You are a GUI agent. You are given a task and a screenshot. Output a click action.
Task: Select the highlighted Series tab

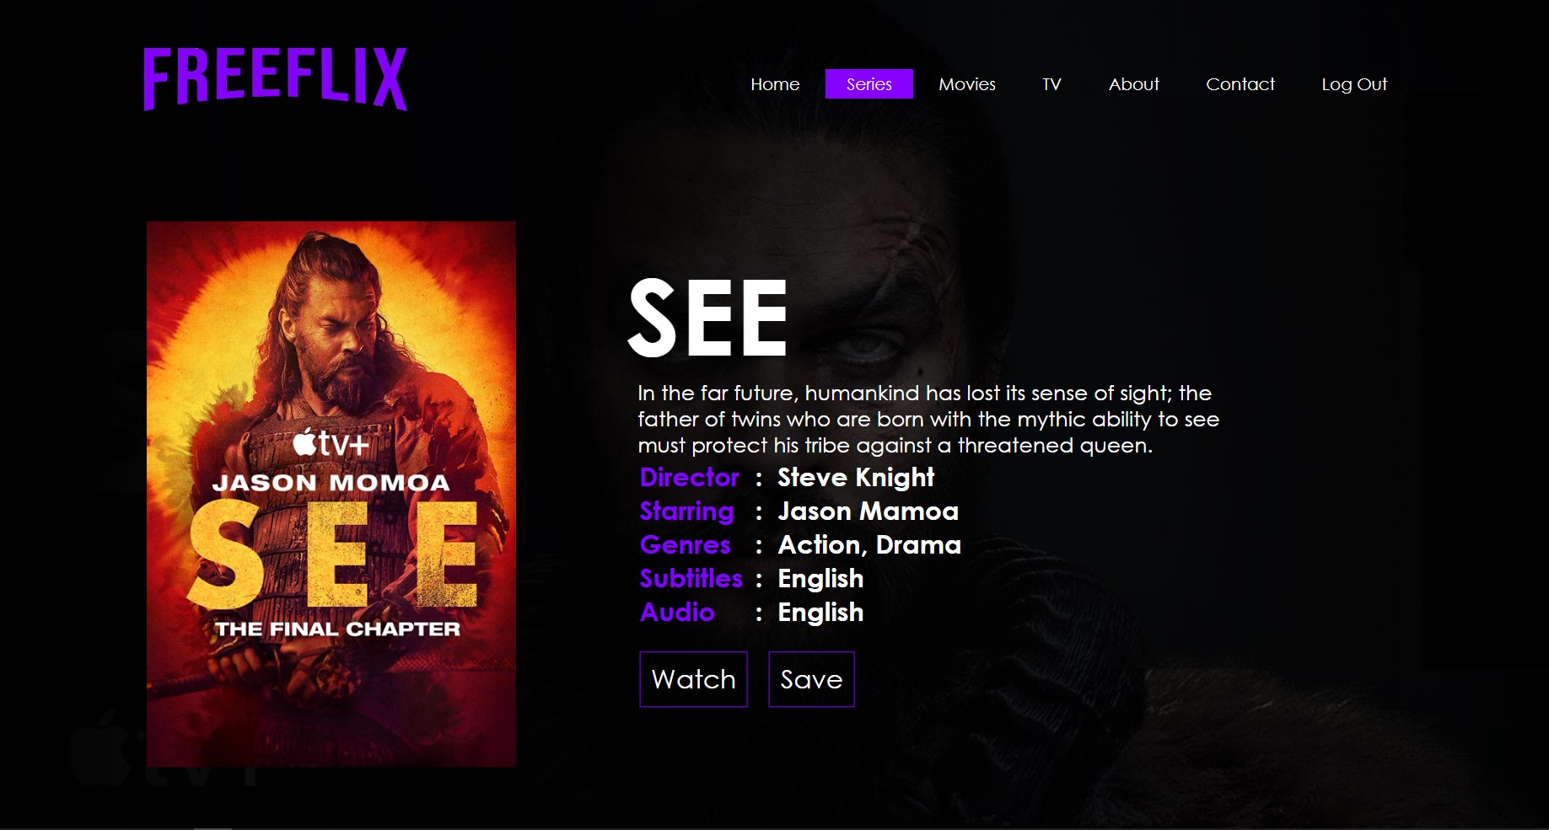pyautogui.click(x=869, y=84)
